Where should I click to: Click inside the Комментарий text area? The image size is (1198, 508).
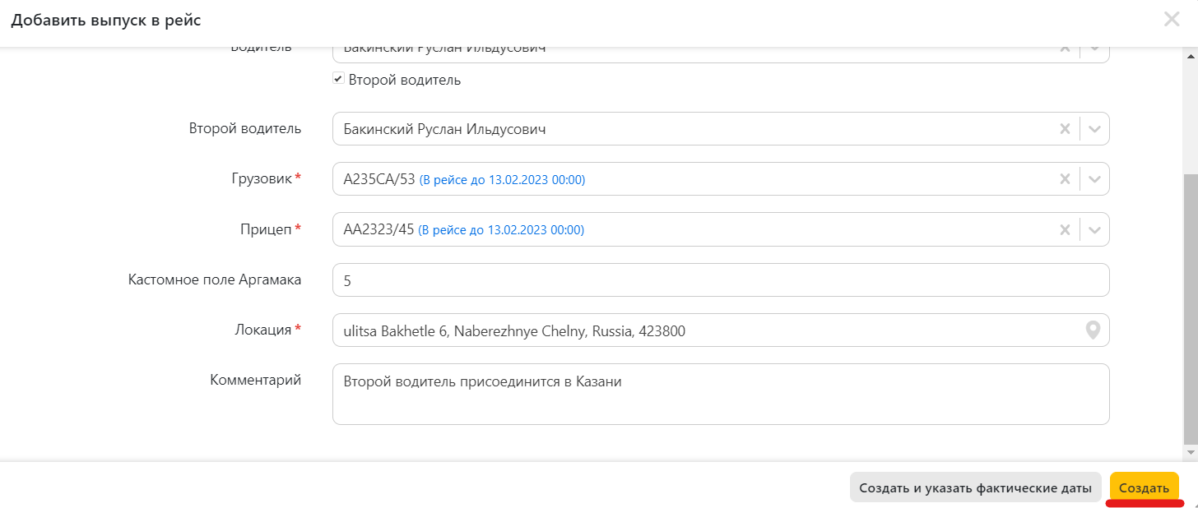pos(720,395)
